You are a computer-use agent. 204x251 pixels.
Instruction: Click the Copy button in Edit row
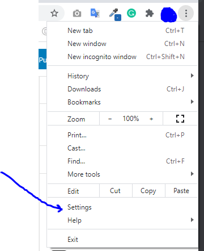click(148, 191)
